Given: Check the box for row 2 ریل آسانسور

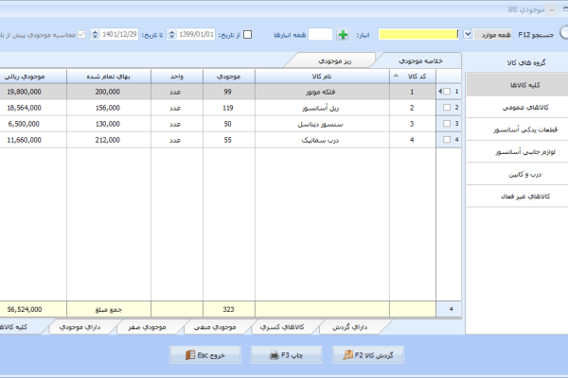Looking at the screenshot, I should click(x=447, y=107).
